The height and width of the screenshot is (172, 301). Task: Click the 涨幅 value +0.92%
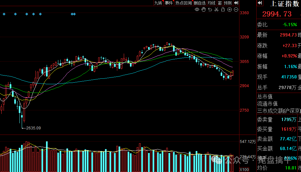pos(289,56)
